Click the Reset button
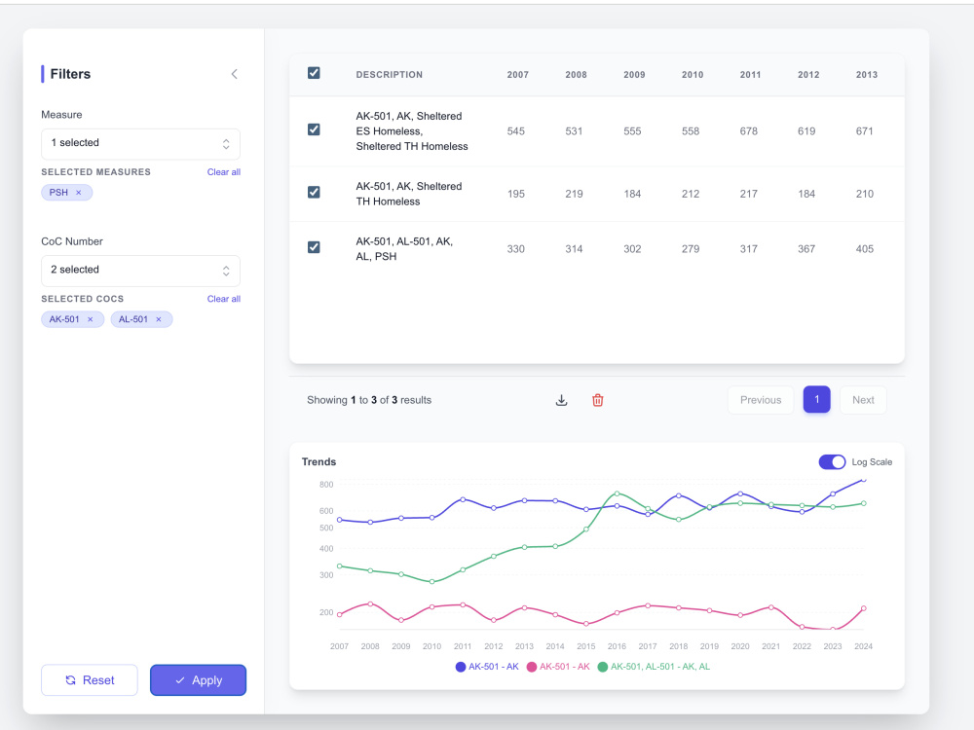This screenshot has width=974, height=730. [x=90, y=680]
